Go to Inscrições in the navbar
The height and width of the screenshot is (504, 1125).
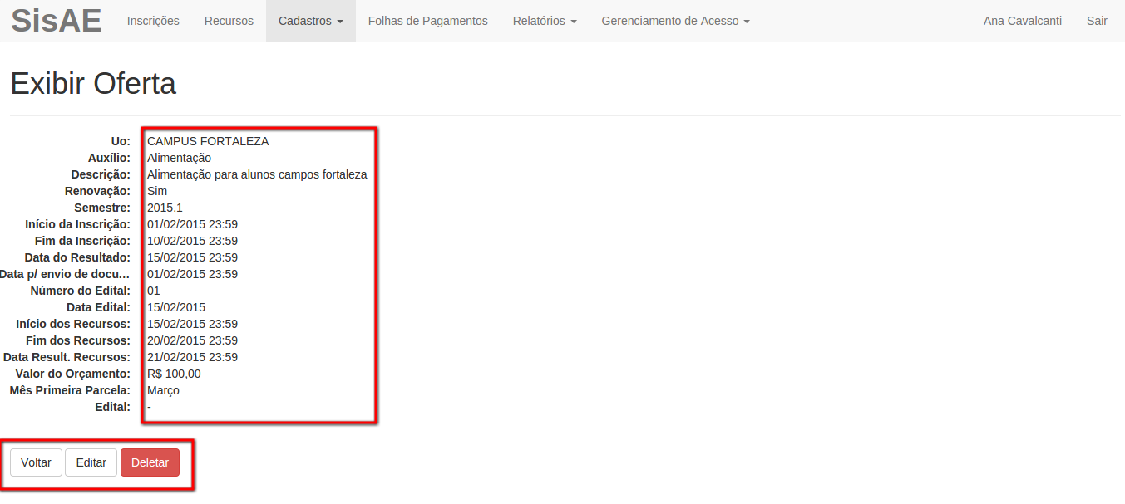click(153, 21)
